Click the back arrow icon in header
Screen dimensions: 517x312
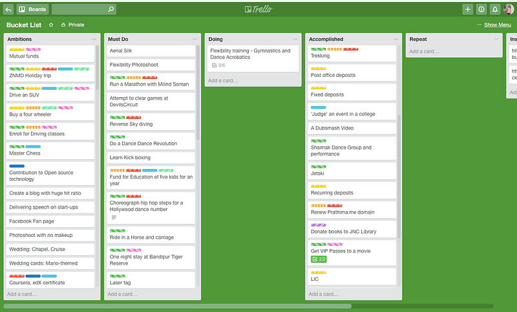[x=8, y=9]
